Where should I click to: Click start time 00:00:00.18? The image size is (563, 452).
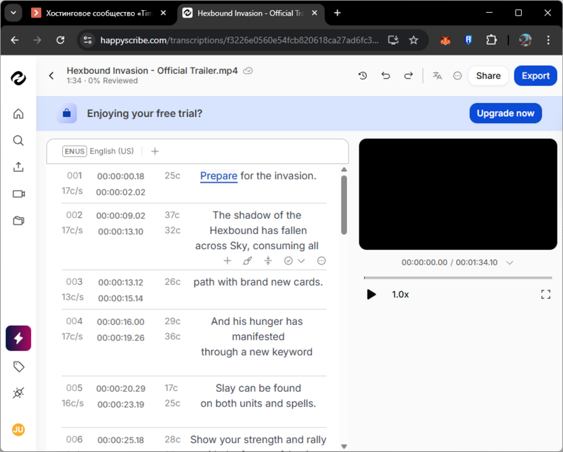tap(120, 177)
